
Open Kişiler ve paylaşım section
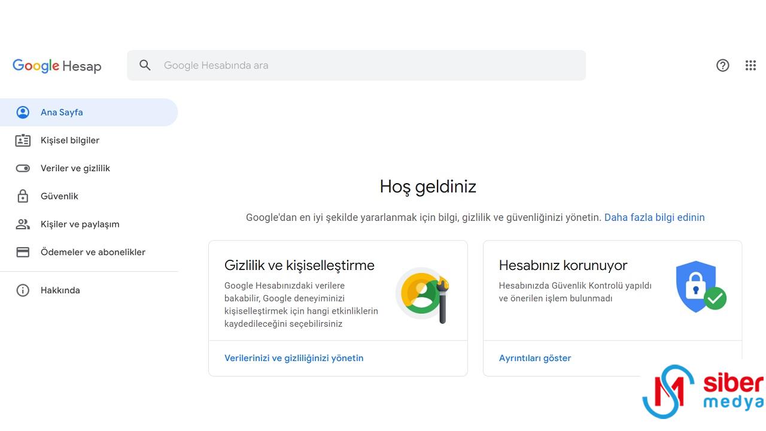tap(89, 224)
